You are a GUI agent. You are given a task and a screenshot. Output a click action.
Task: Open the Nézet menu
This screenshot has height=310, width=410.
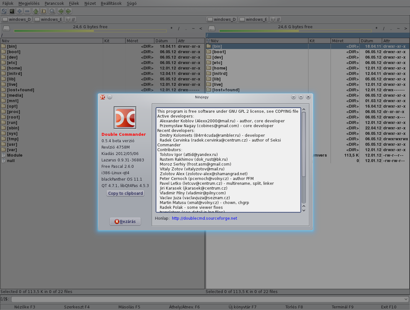90,3
